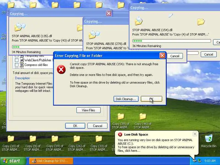Close the Low Disk Space balloon
The width and height of the screenshot is (220, 165).
click(x=195, y=134)
